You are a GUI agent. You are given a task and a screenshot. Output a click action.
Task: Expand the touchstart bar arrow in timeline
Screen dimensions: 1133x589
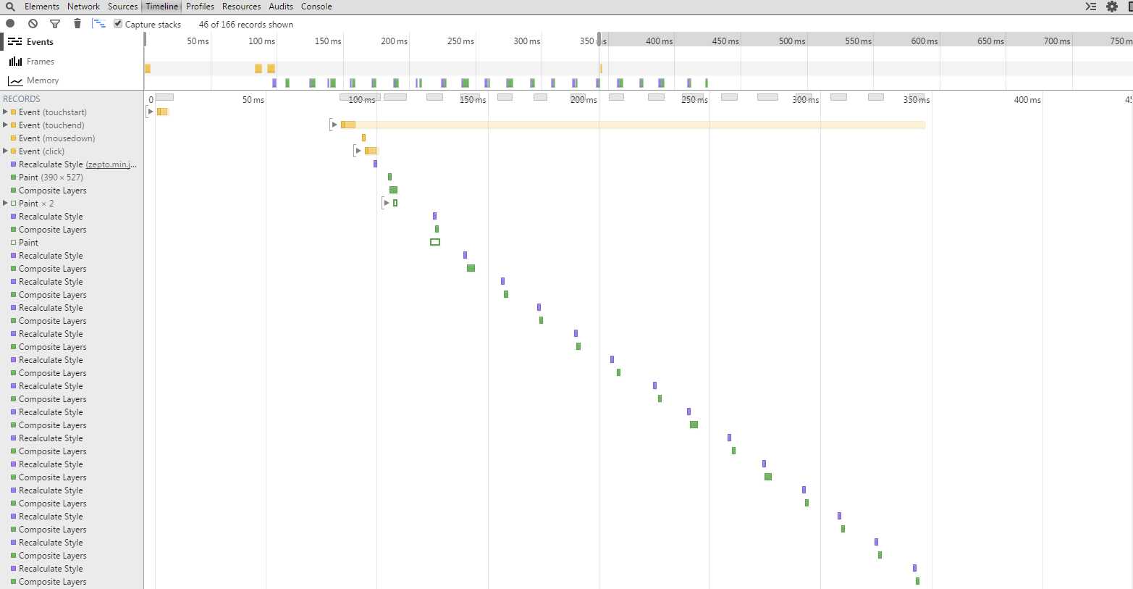click(x=151, y=112)
